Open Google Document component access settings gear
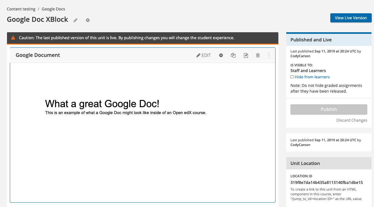This screenshot has width=374, height=207. [x=221, y=55]
